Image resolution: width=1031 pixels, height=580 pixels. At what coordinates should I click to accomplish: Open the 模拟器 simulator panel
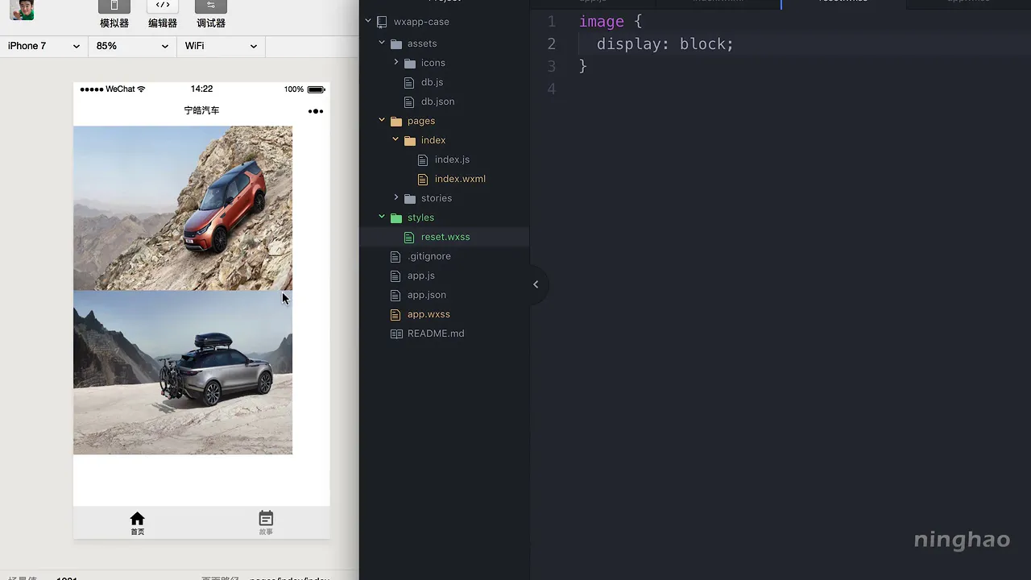[x=114, y=14]
